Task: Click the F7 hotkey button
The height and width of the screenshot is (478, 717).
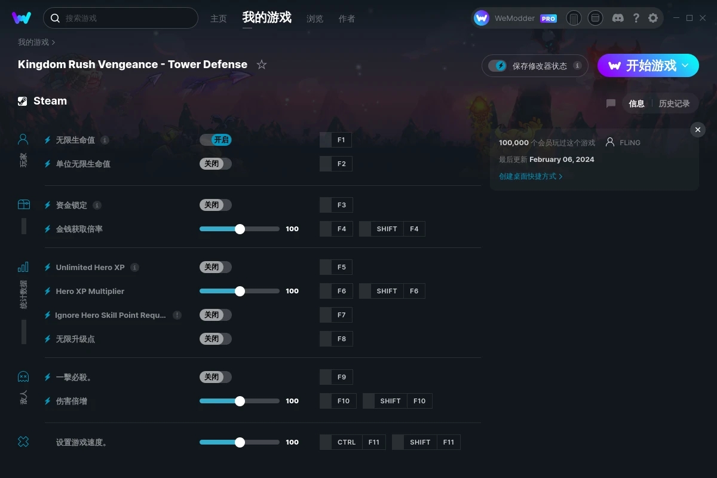Action: pyautogui.click(x=336, y=315)
